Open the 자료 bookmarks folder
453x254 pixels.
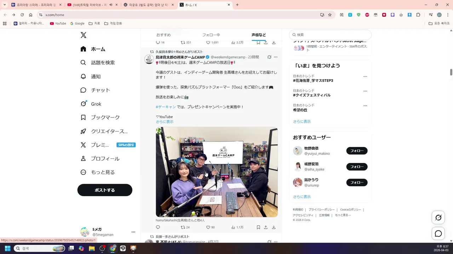(x=94, y=24)
